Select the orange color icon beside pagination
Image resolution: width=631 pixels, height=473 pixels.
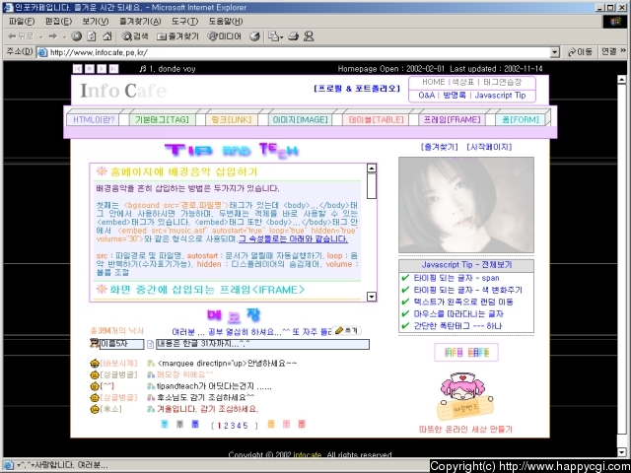point(271,424)
